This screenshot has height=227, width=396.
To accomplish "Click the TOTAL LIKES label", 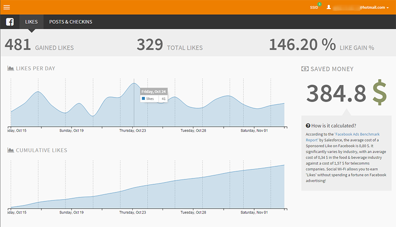I will click(185, 48).
